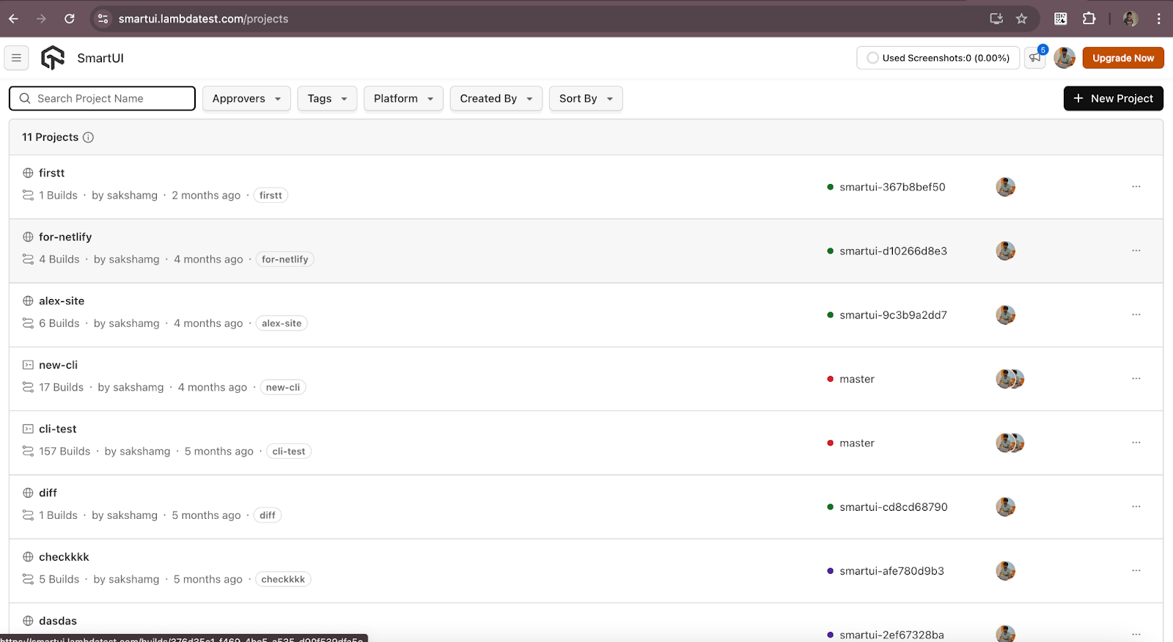Click the cli-test tag chip
The image size is (1173, 642).
click(289, 451)
